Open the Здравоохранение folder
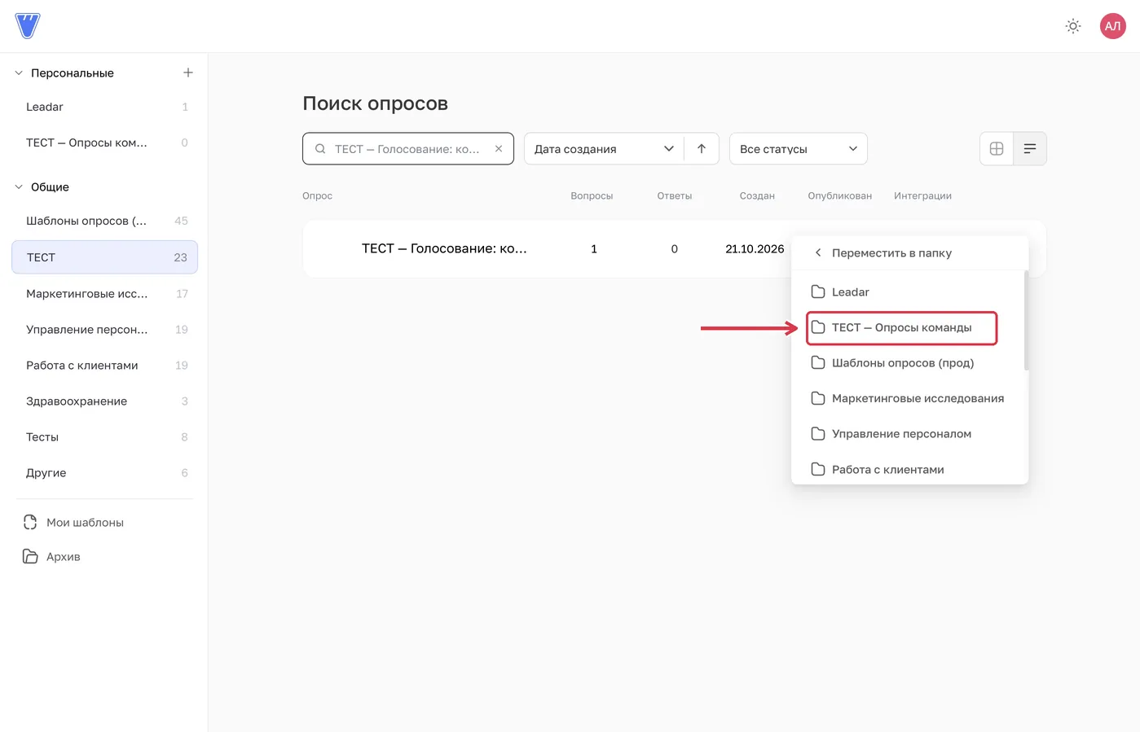 click(104, 401)
